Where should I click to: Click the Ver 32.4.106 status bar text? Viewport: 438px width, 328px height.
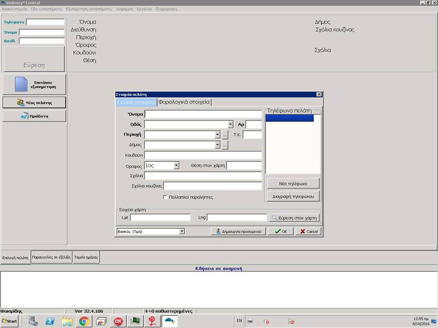[89, 311]
